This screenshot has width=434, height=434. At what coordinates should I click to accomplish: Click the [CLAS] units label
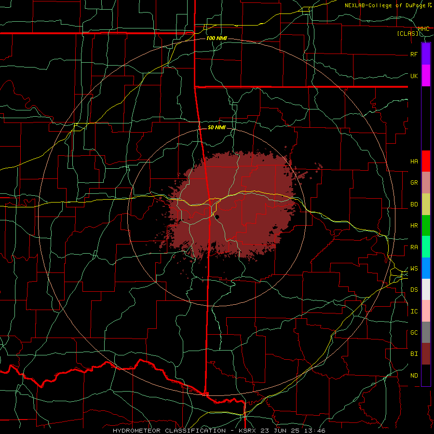tap(407, 34)
